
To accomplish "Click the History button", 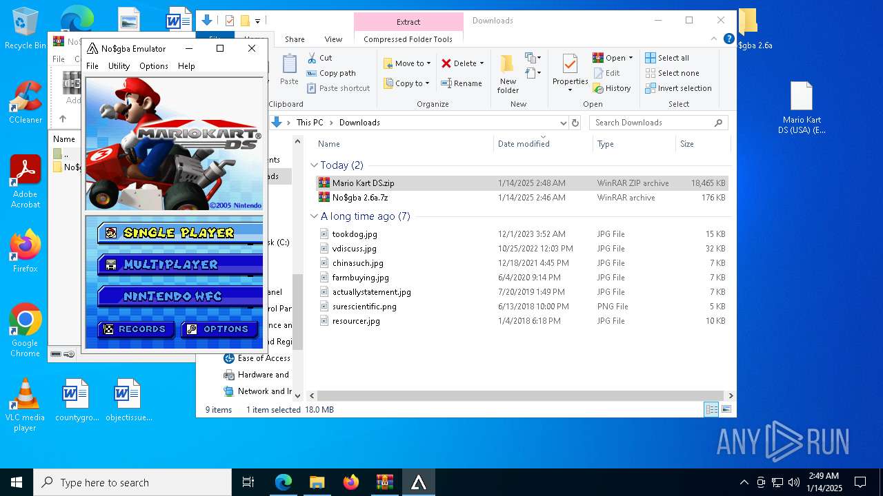I will [612, 88].
